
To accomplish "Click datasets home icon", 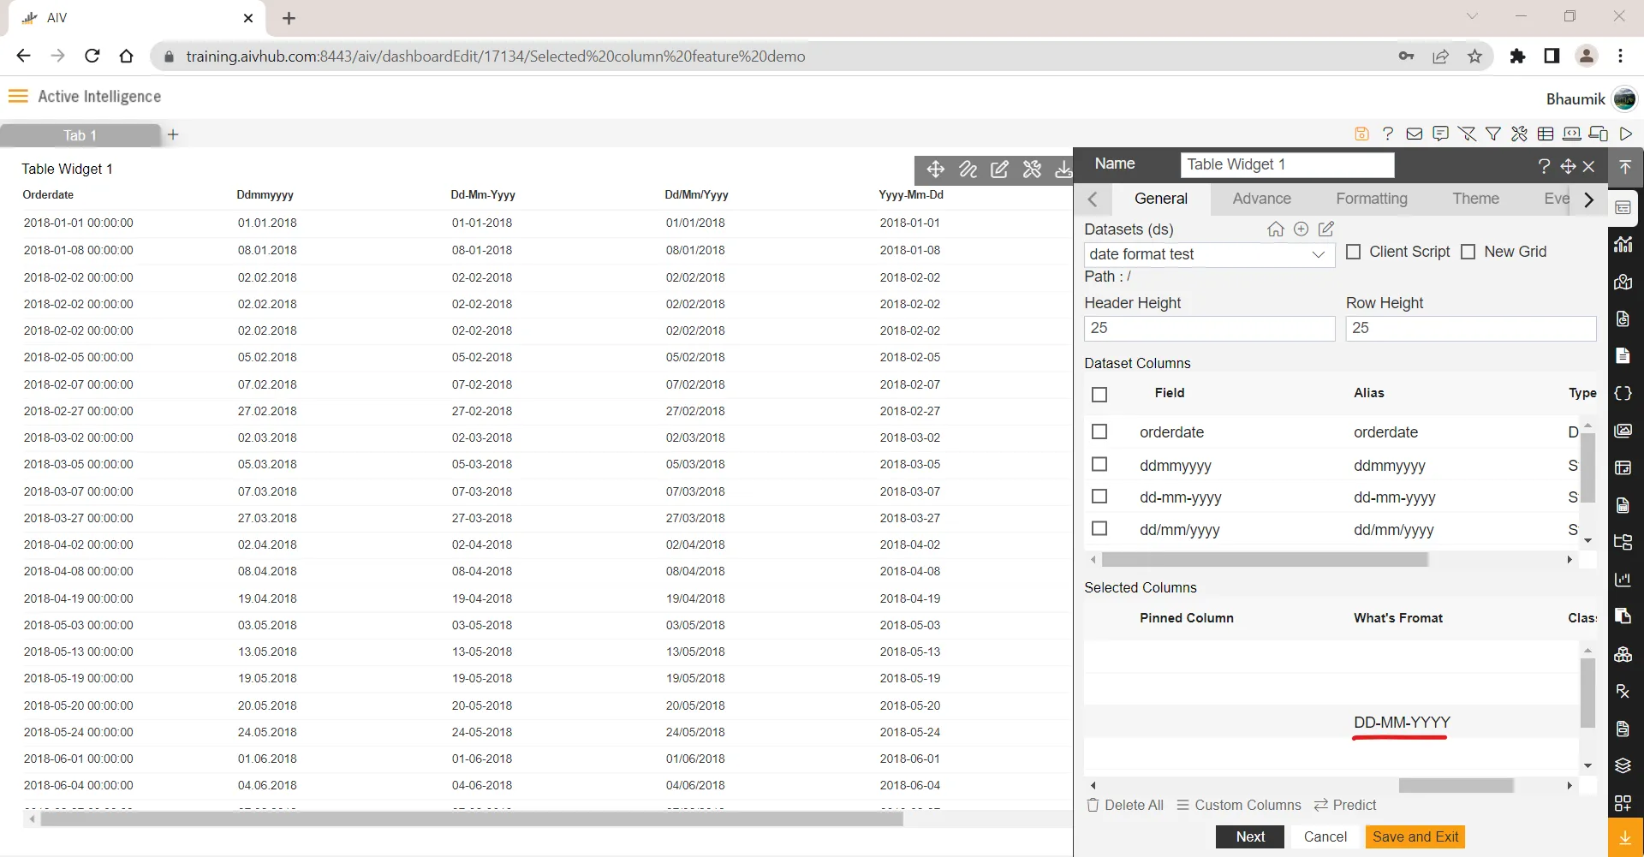I will tap(1276, 229).
